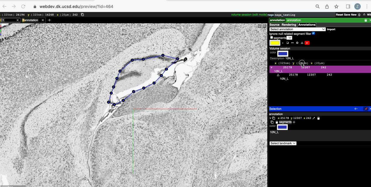Click the naga_testing title input
This screenshot has width=371, height=187.
click(304, 15)
